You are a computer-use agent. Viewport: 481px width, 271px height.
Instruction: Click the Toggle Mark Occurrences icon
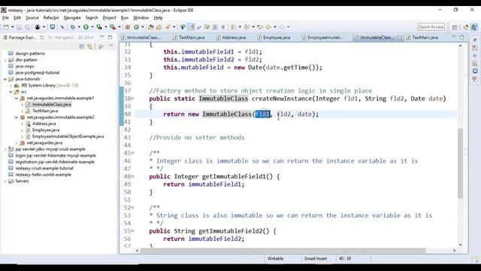pyautogui.click(x=192, y=27)
